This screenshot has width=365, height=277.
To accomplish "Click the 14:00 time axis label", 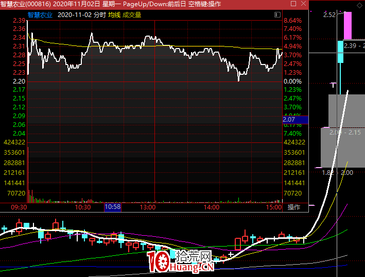I will pyautogui.click(x=212, y=207).
